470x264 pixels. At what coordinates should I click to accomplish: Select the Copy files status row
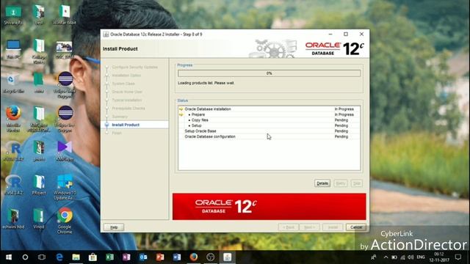point(270,120)
